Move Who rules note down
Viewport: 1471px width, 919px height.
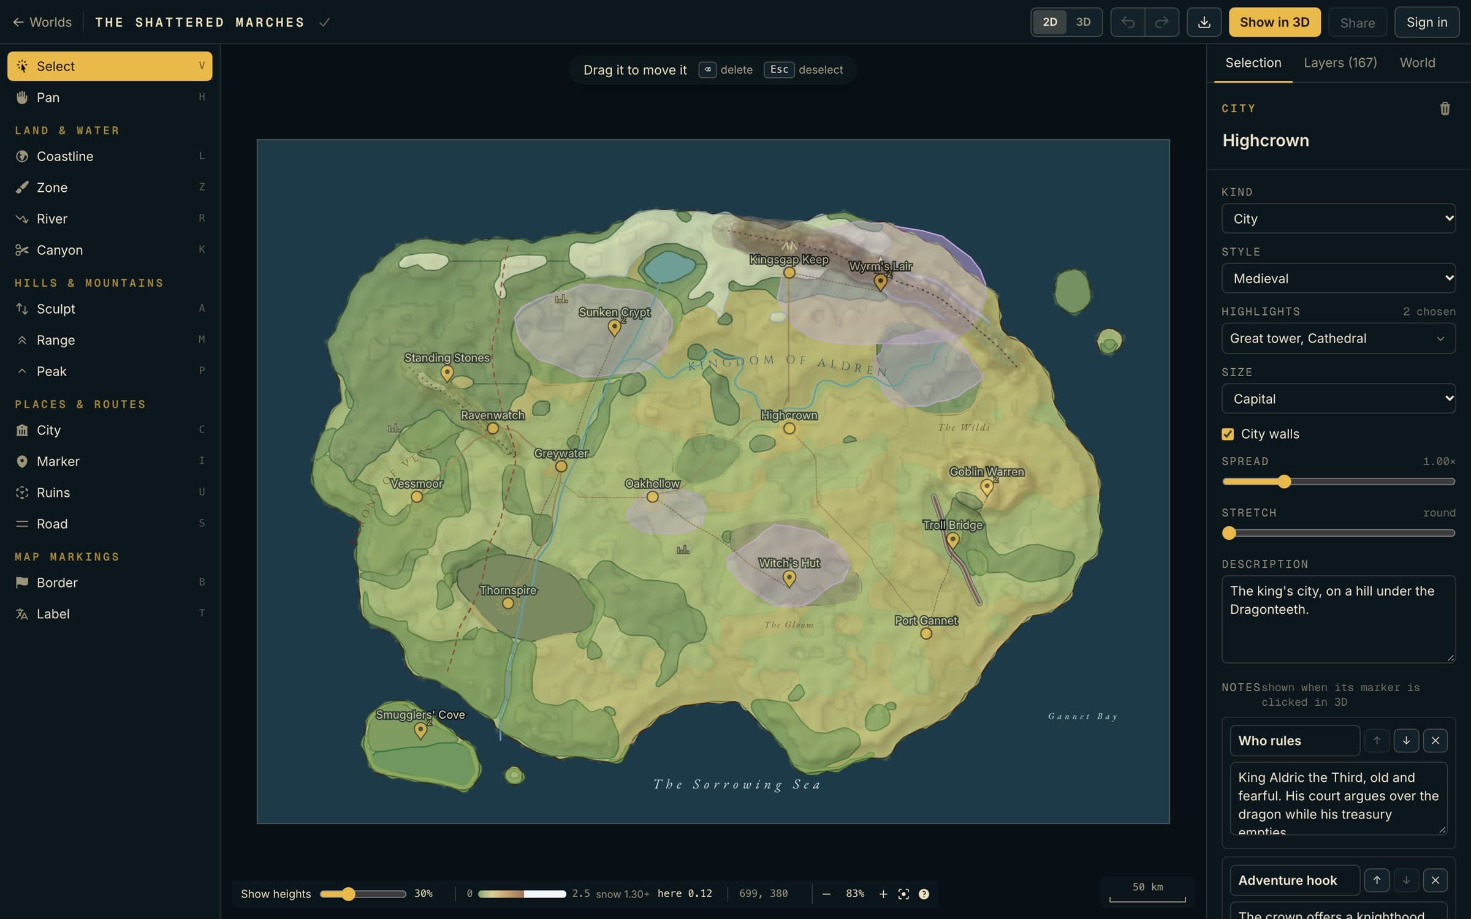pos(1406,741)
